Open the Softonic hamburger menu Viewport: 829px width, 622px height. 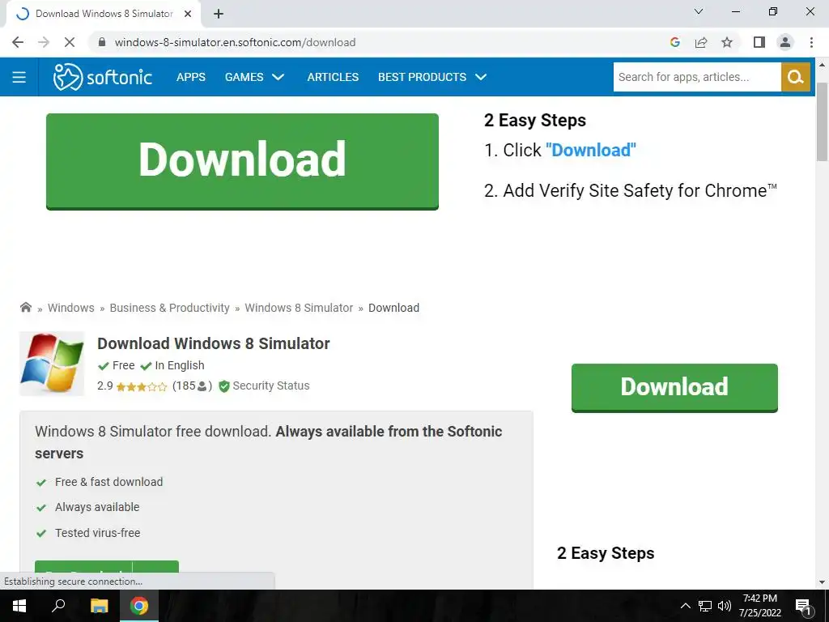19,77
